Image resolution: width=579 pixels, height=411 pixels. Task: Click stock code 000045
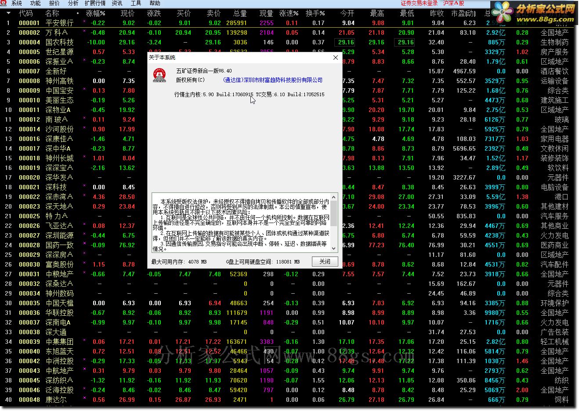29,380
